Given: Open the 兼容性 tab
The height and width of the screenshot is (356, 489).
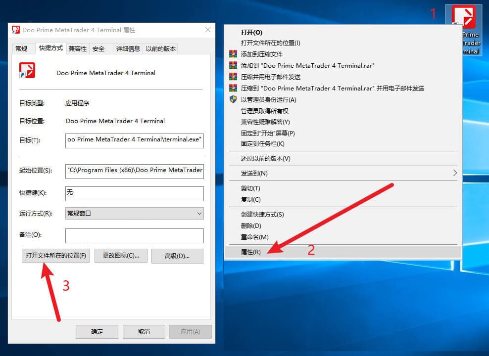Looking at the screenshot, I should point(78,48).
